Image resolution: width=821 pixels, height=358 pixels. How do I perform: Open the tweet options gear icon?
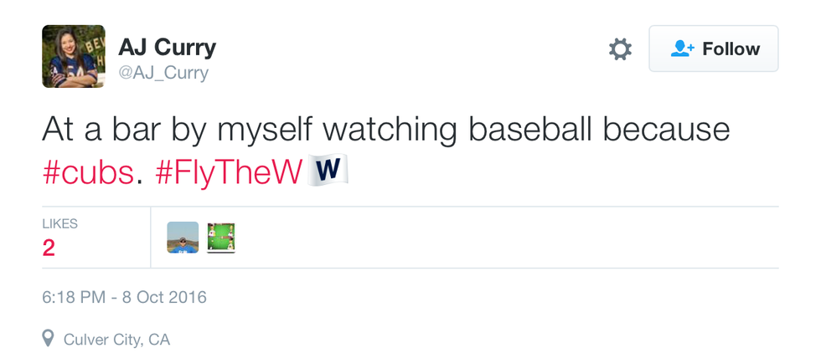[x=620, y=49]
